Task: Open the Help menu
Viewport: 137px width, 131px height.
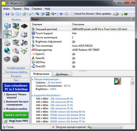Action: [x=47, y=9]
